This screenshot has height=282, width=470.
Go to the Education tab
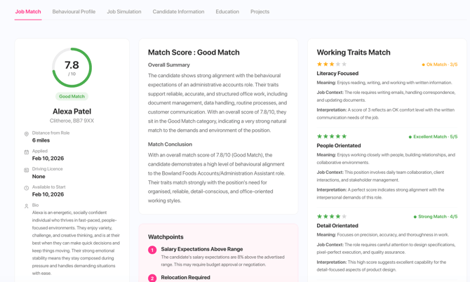click(227, 12)
